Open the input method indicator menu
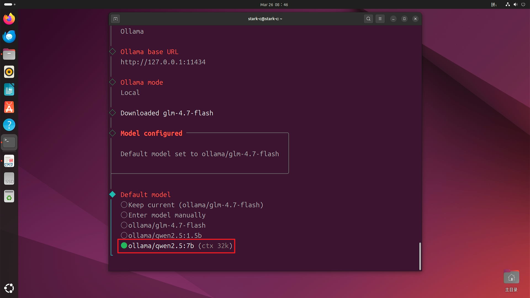 494,4
